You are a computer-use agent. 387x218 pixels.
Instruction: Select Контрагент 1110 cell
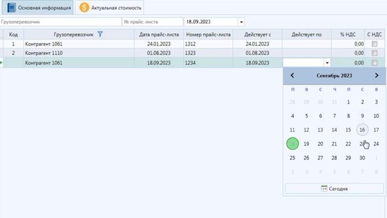tap(79, 53)
